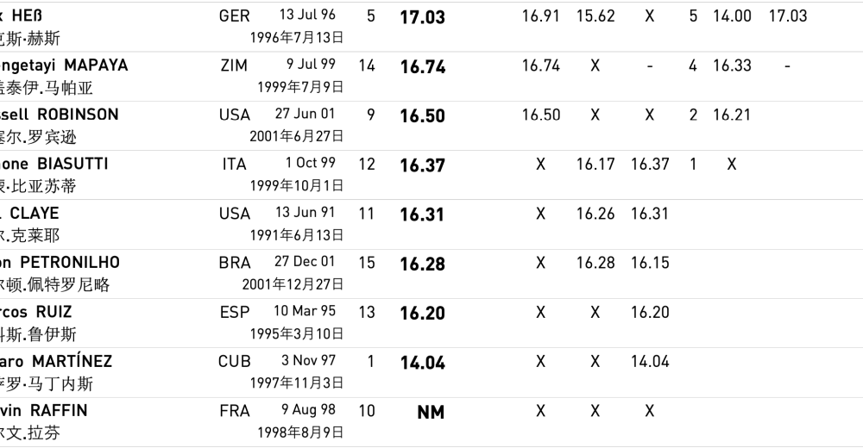Select the CUB country code
Image resolution: width=863 pixels, height=448 pixels.
[235, 362]
